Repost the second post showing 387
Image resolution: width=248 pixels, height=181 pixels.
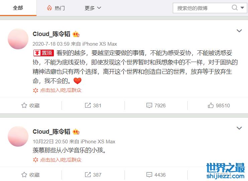pos(93,175)
